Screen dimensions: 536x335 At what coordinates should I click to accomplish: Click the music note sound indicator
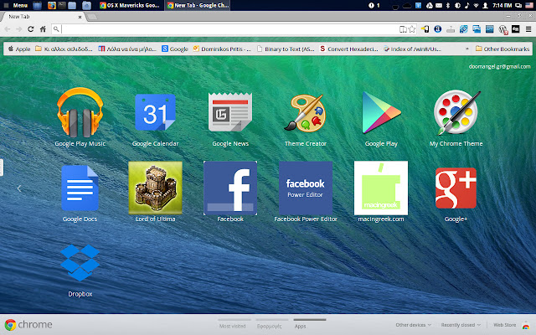(x=467, y=5)
